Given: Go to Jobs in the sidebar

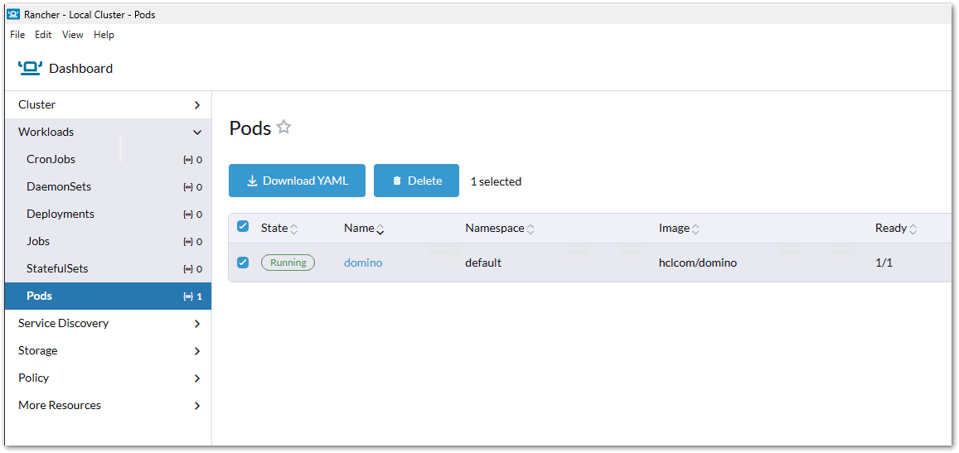Looking at the screenshot, I should (x=108, y=242).
